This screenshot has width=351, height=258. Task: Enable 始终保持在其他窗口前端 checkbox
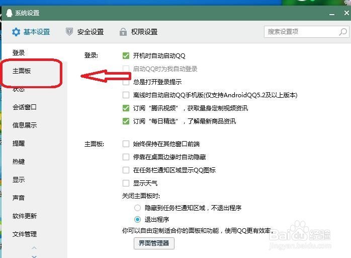tap(126, 144)
